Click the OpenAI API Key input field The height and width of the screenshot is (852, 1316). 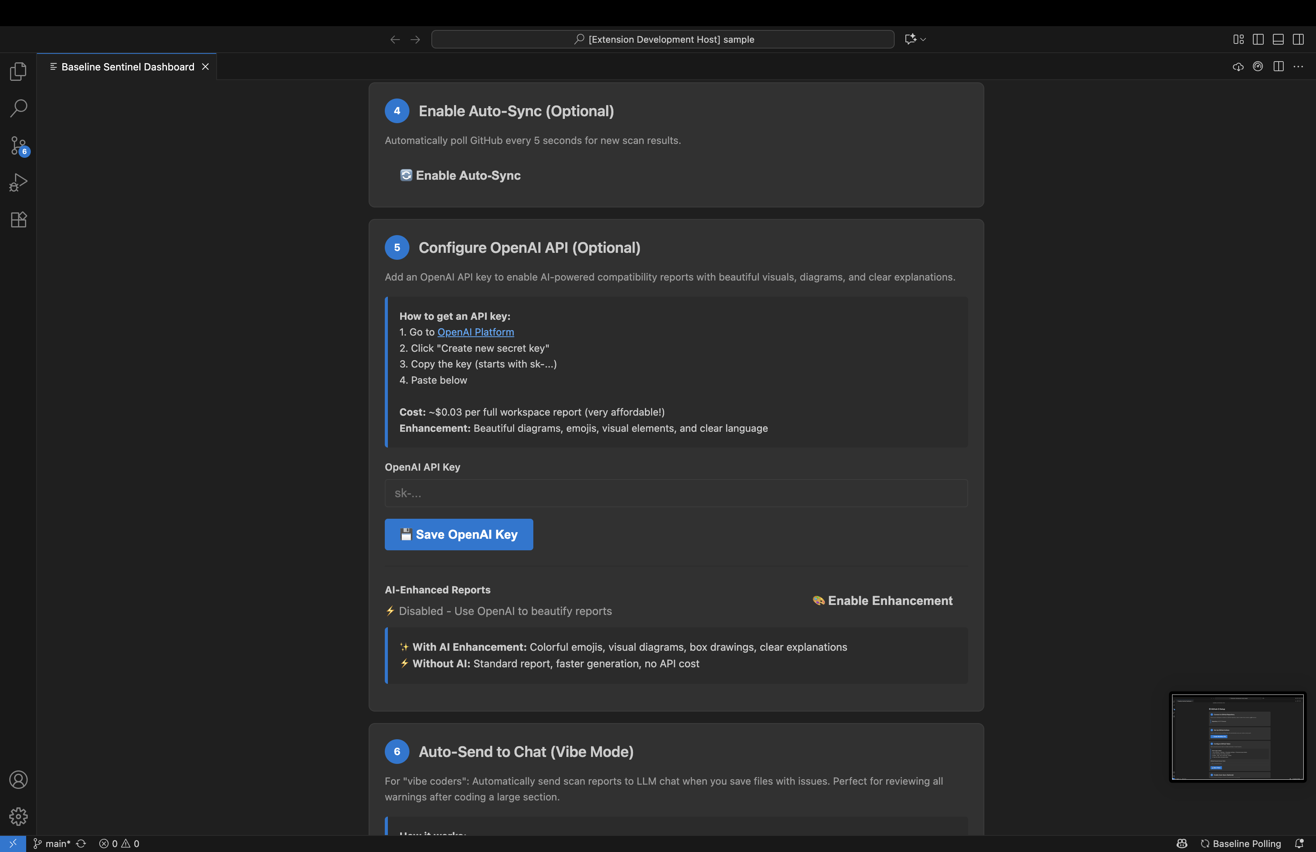pos(676,493)
